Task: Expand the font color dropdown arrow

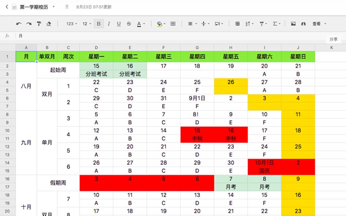Action: pos(144,24)
